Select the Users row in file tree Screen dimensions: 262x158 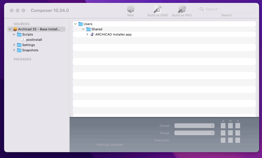tap(164, 24)
